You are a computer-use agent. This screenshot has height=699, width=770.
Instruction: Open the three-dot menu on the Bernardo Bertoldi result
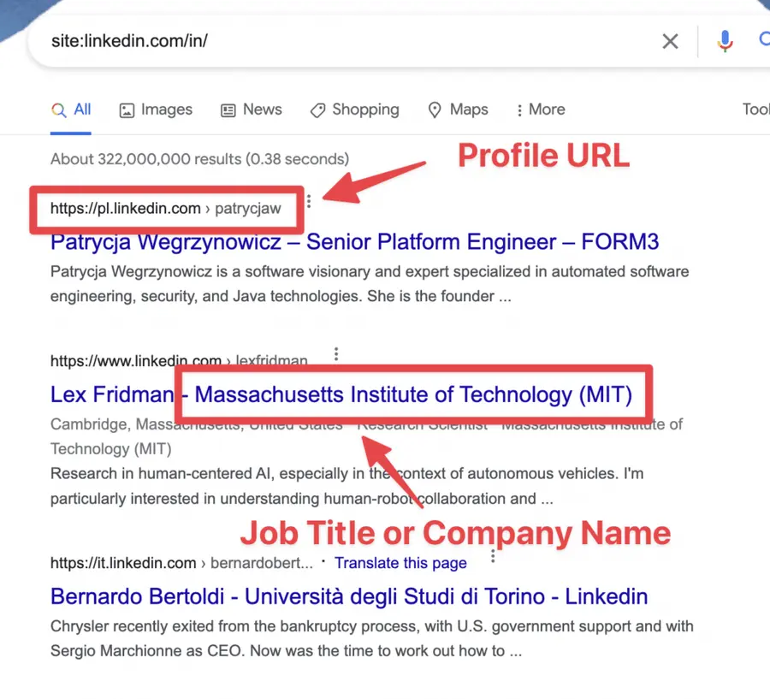(x=493, y=555)
